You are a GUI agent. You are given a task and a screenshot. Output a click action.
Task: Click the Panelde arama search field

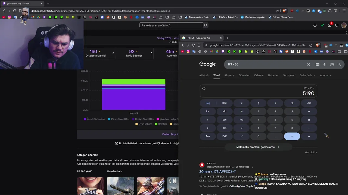[171, 25]
